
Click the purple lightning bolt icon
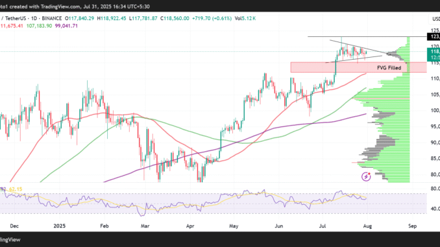click(366, 176)
